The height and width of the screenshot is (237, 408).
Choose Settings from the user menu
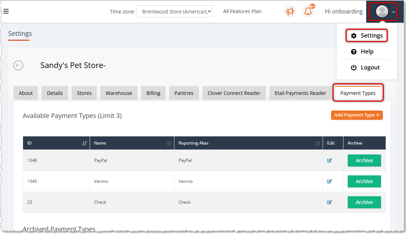(x=367, y=36)
